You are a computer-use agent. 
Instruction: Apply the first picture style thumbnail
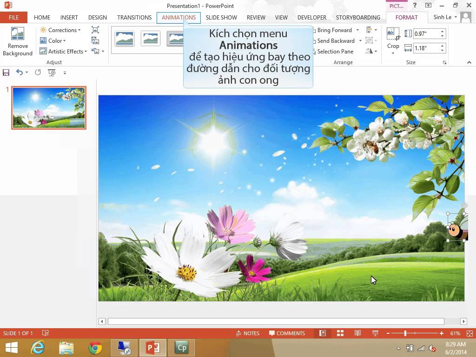[125, 39]
